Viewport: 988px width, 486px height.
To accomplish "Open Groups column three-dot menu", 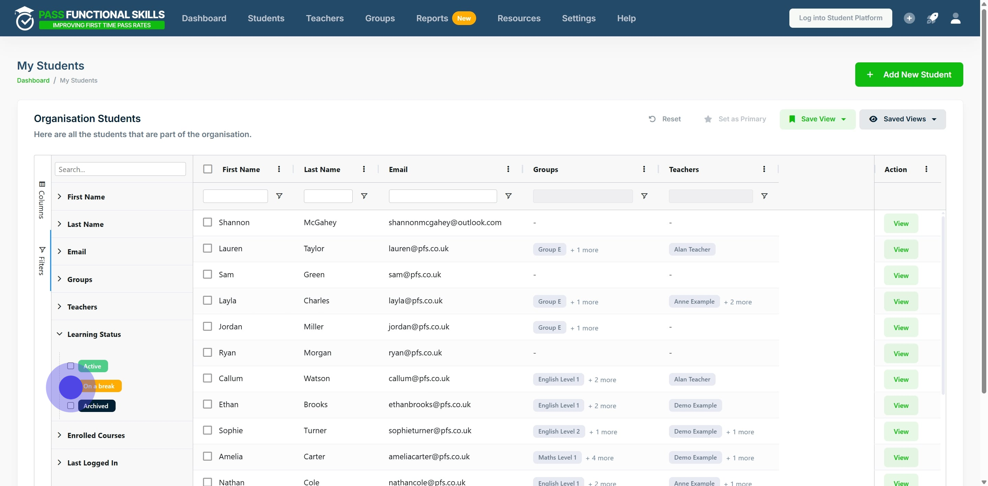I will (644, 169).
